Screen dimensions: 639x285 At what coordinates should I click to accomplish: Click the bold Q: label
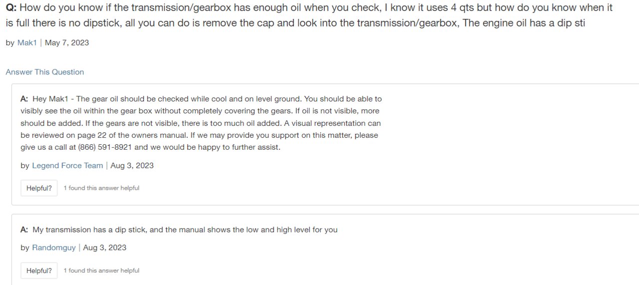[x=11, y=8]
